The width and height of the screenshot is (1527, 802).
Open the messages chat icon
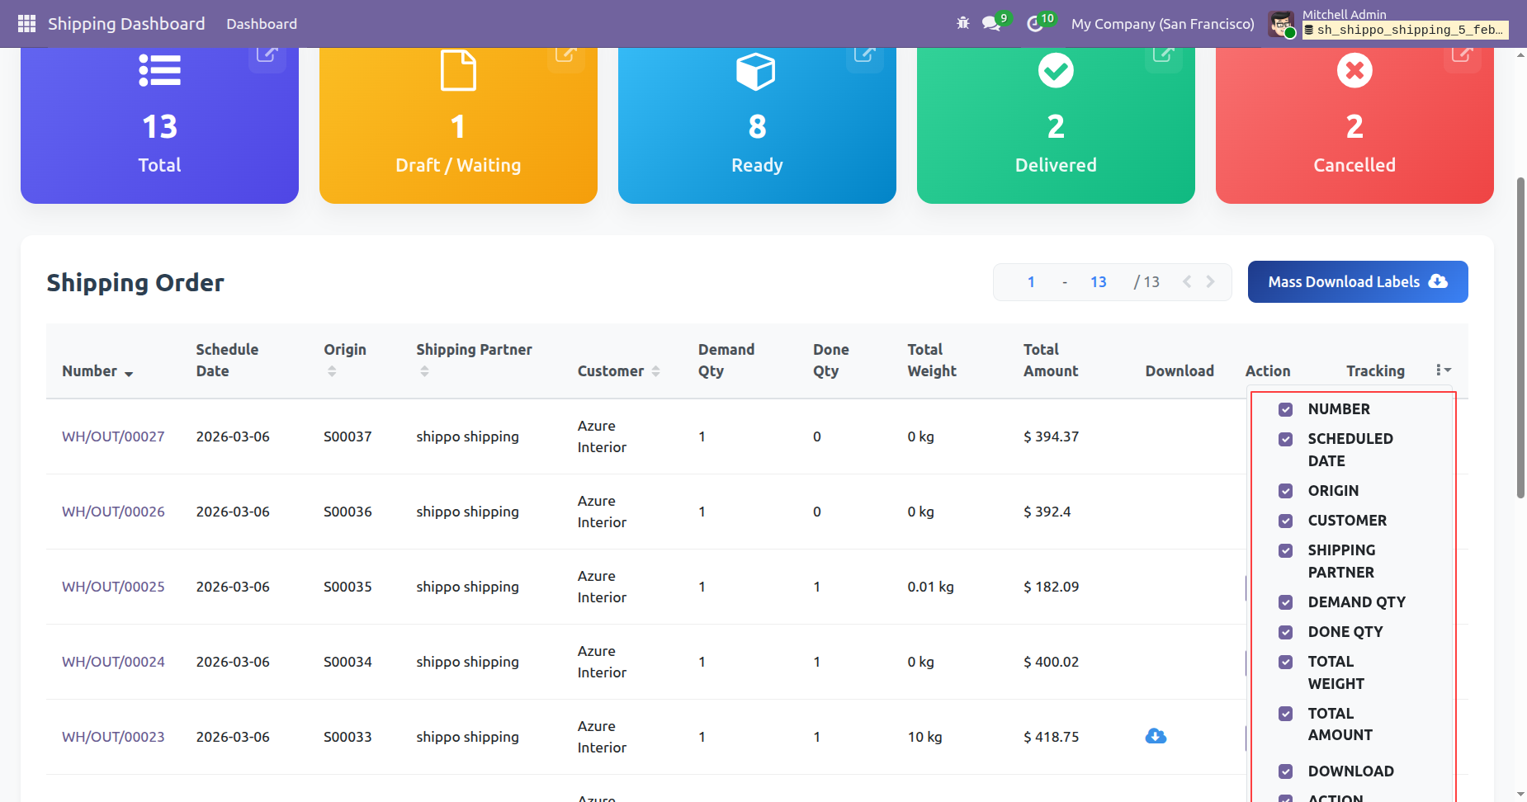click(991, 24)
